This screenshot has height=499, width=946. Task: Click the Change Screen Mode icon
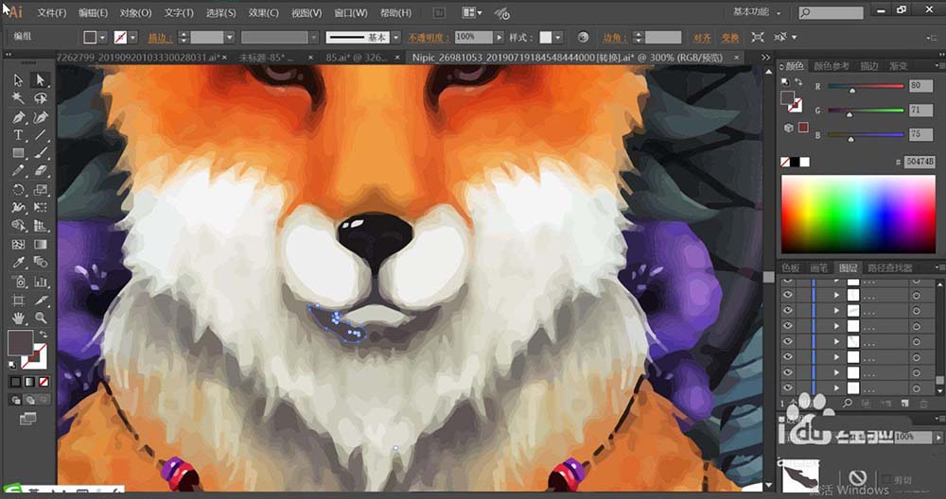tap(27, 419)
